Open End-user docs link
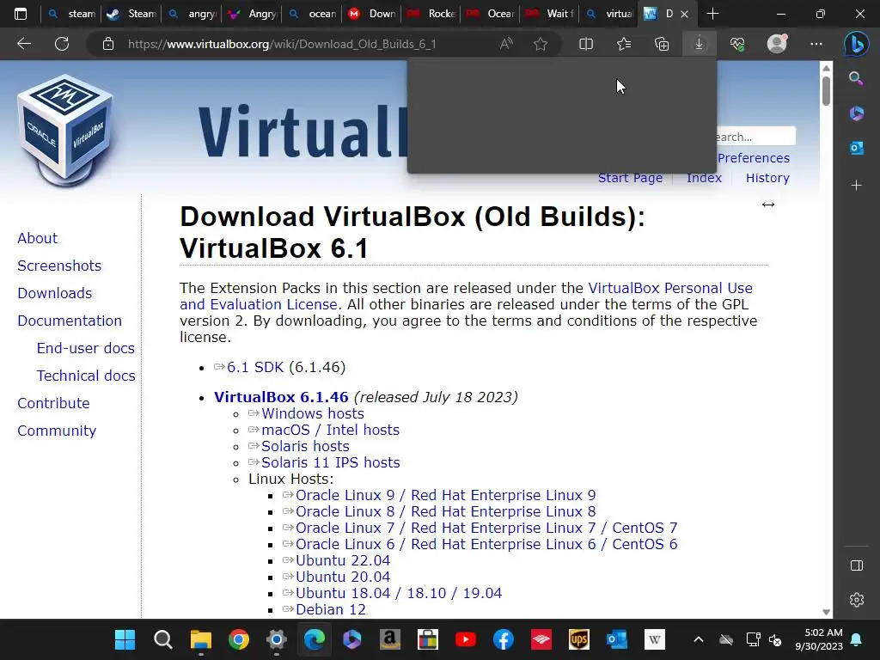 pyautogui.click(x=85, y=348)
